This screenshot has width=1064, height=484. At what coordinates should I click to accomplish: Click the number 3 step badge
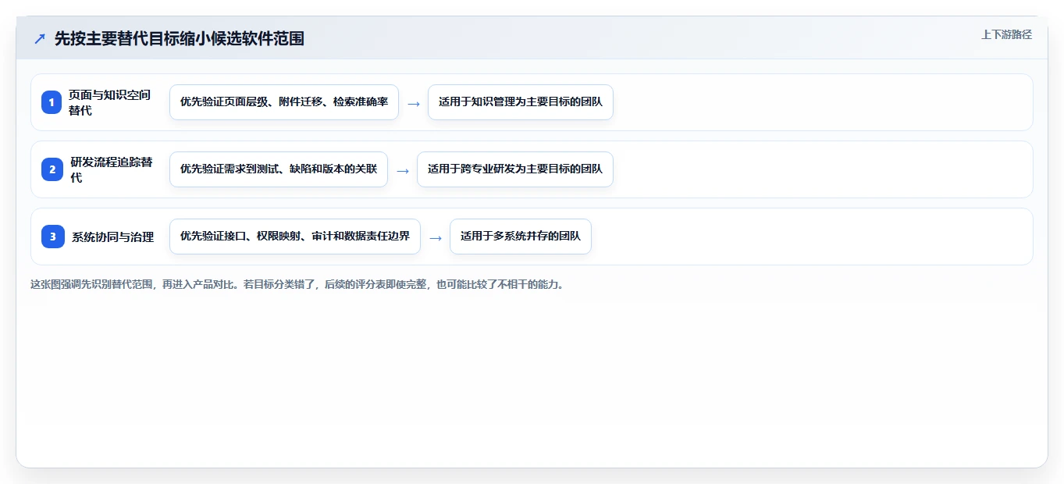[x=53, y=237]
